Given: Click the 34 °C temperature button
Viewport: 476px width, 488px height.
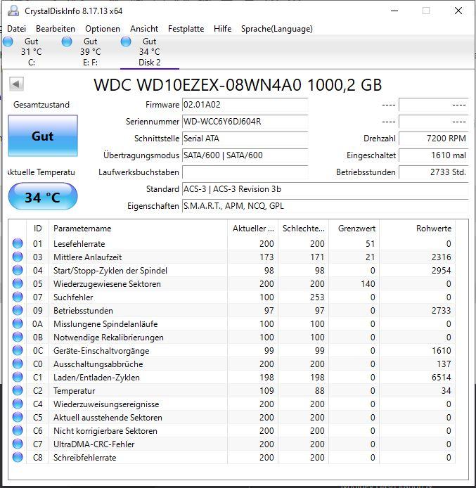Looking at the screenshot, I should (x=43, y=197).
